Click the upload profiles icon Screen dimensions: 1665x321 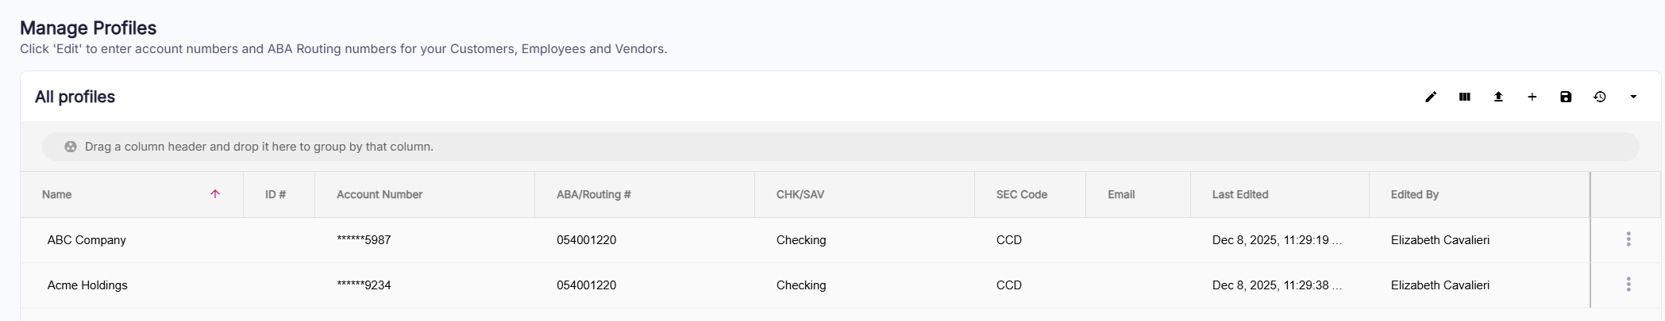1498,97
